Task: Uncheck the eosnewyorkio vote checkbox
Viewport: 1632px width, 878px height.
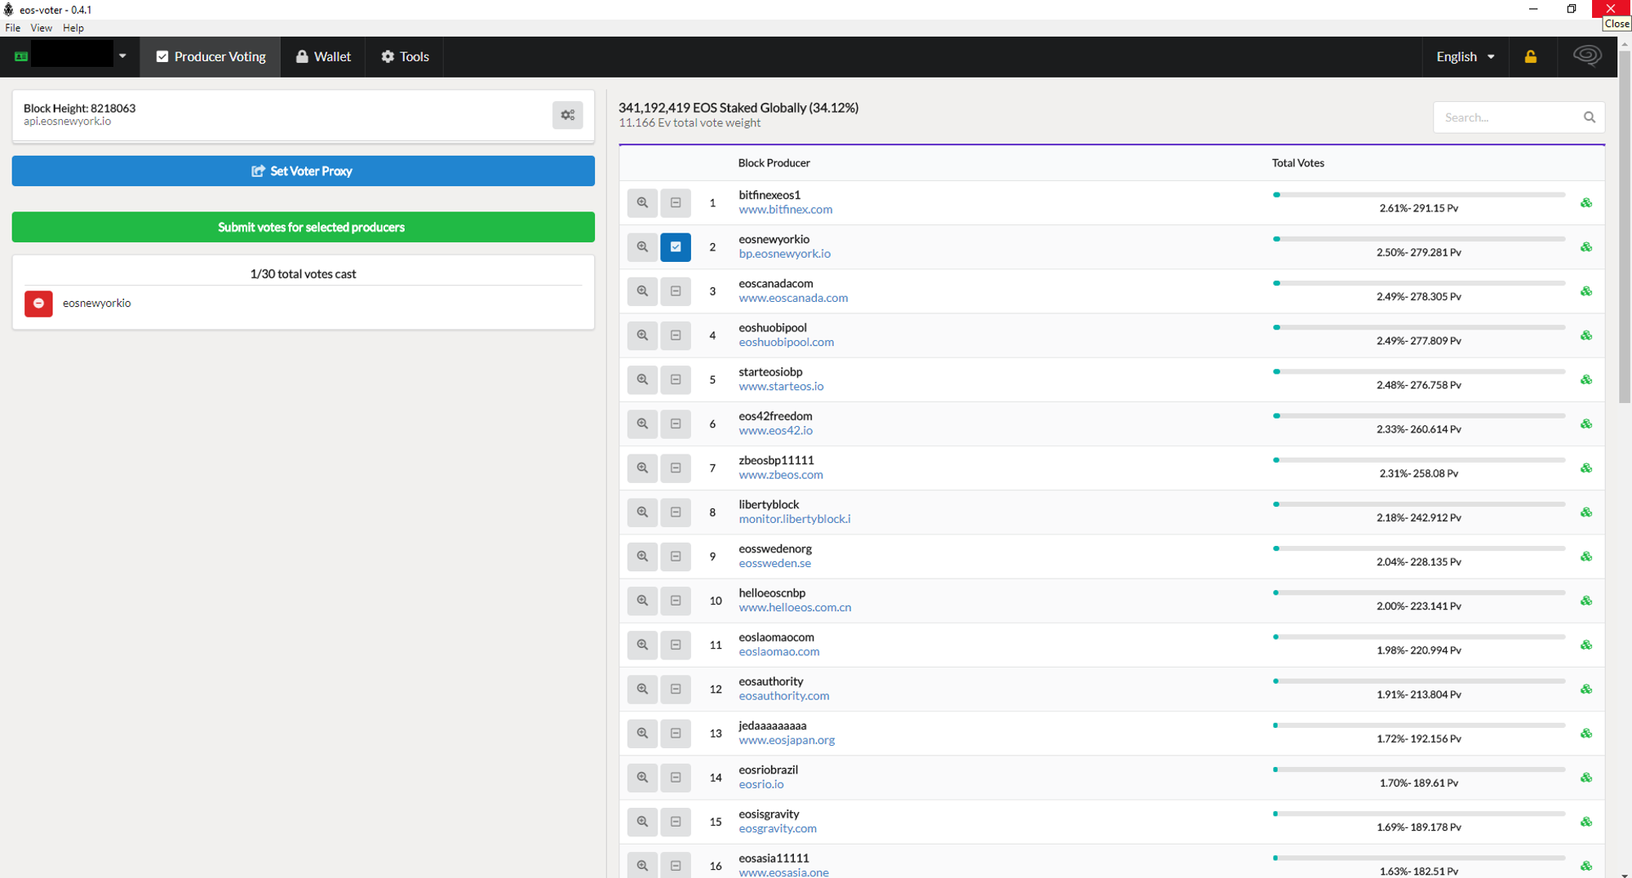Action: coord(676,246)
